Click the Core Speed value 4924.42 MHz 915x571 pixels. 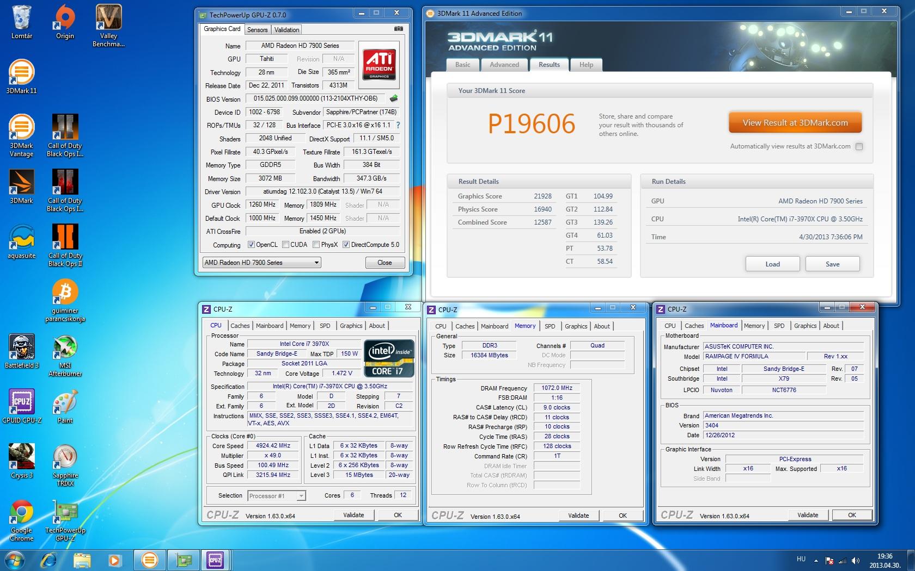(x=273, y=445)
